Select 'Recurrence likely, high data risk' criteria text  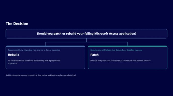[34, 50]
